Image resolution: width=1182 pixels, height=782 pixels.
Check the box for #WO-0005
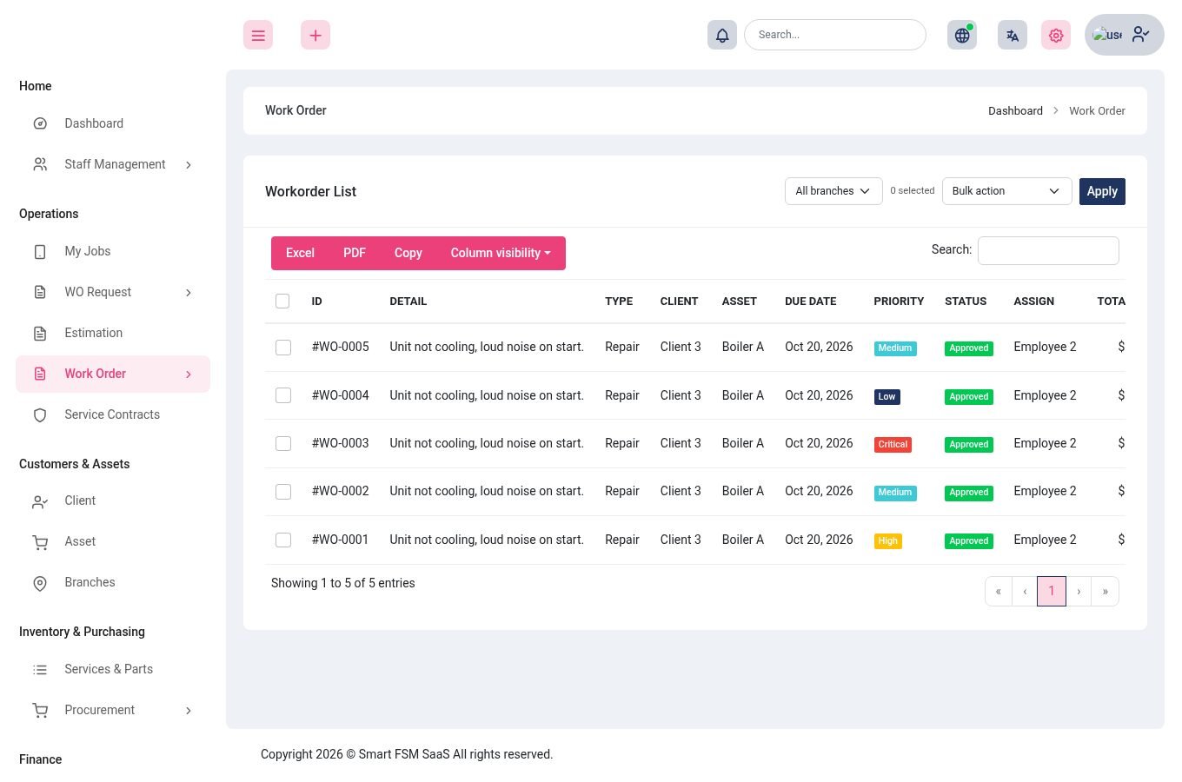[x=283, y=348]
